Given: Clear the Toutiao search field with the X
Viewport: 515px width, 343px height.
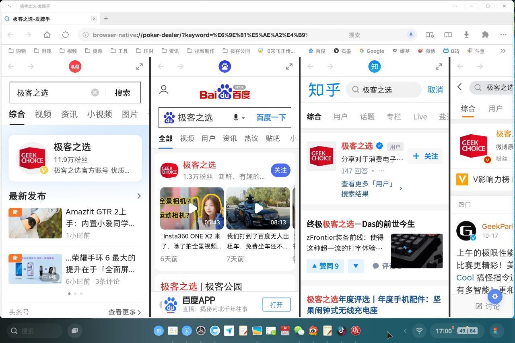Looking at the screenshot, I should (95, 92).
